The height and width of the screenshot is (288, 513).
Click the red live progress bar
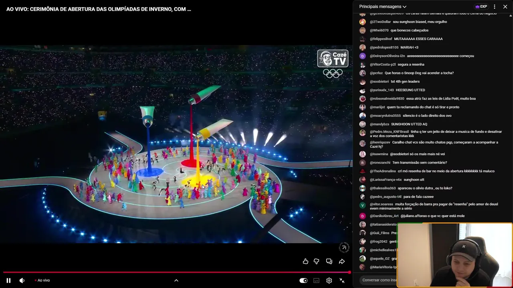click(176, 272)
